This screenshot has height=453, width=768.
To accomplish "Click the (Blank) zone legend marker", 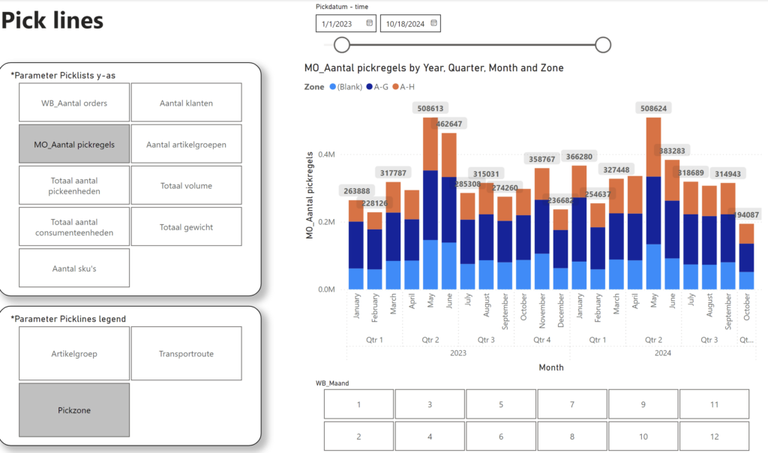I will [333, 87].
